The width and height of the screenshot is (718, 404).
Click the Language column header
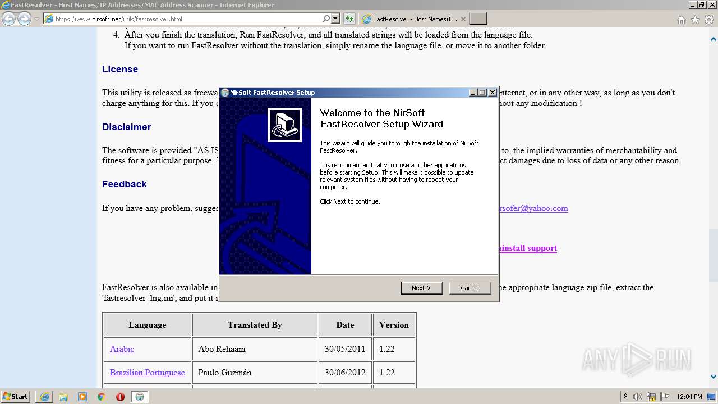(148, 325)
